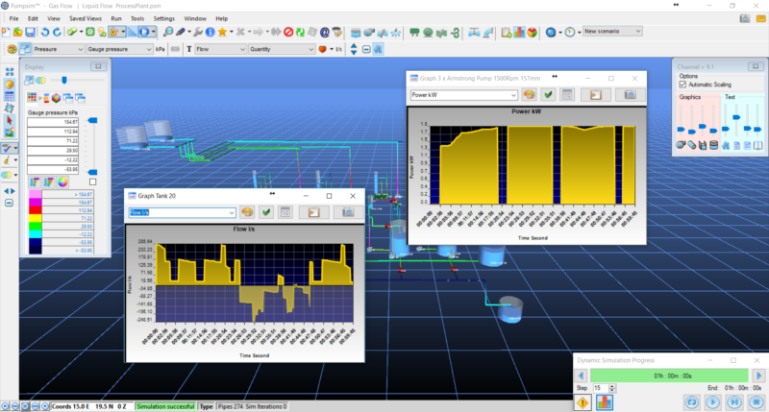Toggle the Automatic Scaling checkbox

click(x=683, y=85)
